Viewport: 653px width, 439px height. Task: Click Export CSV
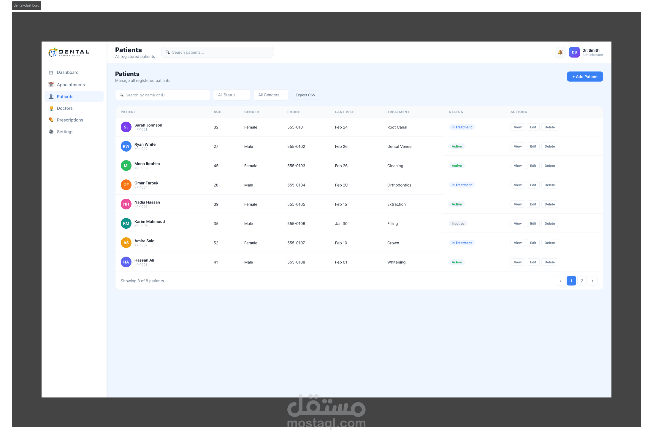click(305, 95)
